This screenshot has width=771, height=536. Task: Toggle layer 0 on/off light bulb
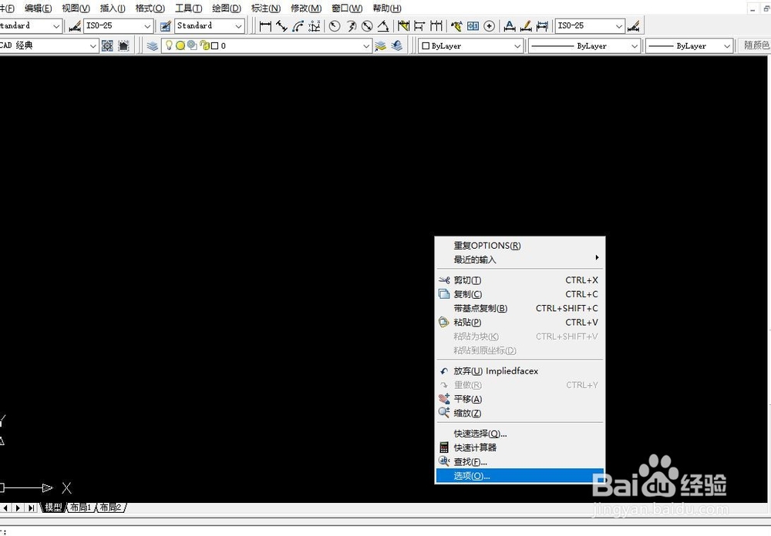coord(169,45)
